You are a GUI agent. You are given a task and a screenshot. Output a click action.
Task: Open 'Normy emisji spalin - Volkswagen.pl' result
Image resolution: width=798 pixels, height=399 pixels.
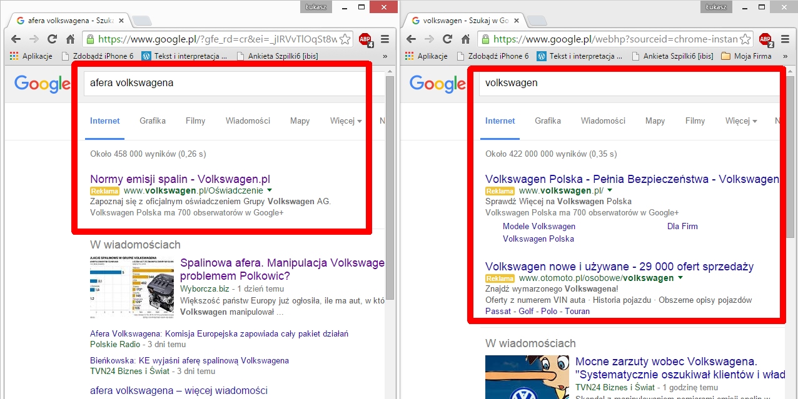tap(180, 179)
